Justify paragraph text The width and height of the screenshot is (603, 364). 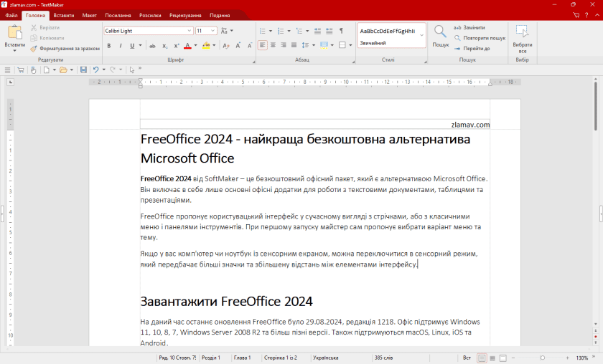click(294, 45)
